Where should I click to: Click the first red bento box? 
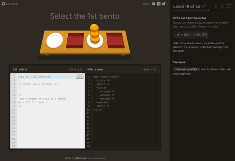(x=75, y=40)
